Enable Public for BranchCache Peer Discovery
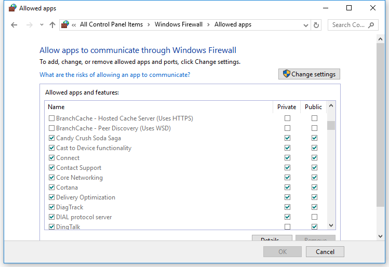389x267 pixels. tap(314, 128)
